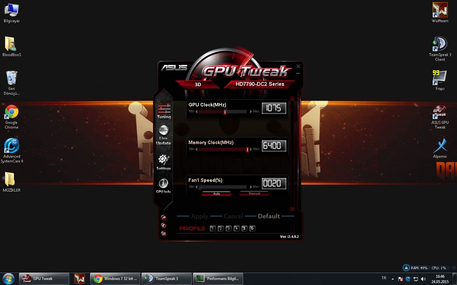Image resolution: width=457 pixels, height=285 pixels.
Task: Click the TR language indicator
Action: click(x=384, y=278)
